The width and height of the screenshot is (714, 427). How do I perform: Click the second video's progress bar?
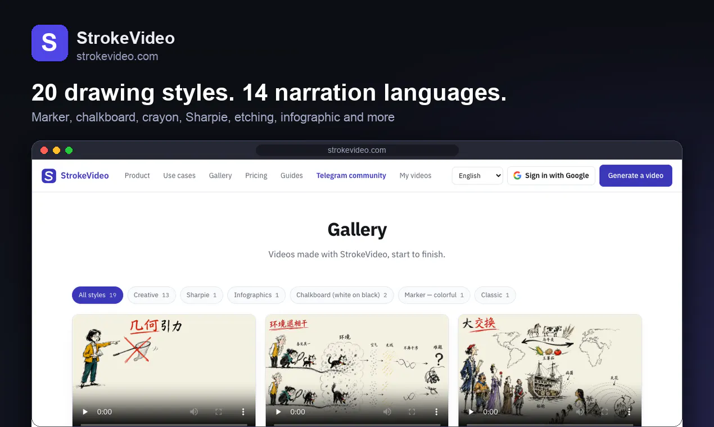[x=357, y=425]
